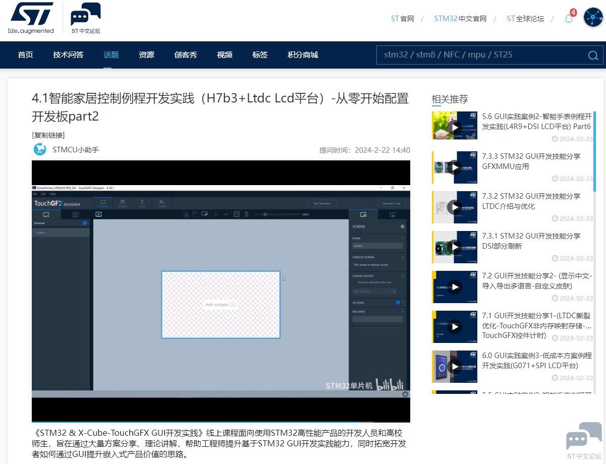Image resolution: width=606 pixels, height=464 pixels.
Task: Click the SCREEN help question-mark icon in video
Action: pos(402,226)
